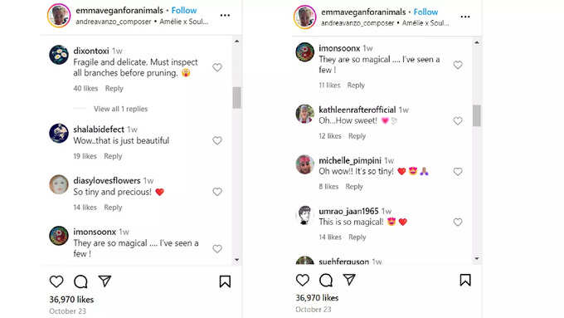Bookmark the post in the left panel
Image resolution: width=564 pixels, height=318 pixels.
(x=225, y=281)
